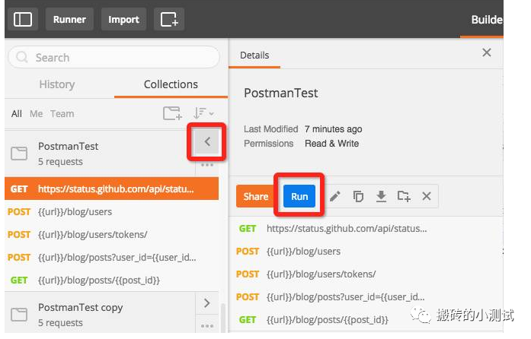Open details GET status.github.com request
The width and height of the screenshot is (531, 339).
click(366, 229)
